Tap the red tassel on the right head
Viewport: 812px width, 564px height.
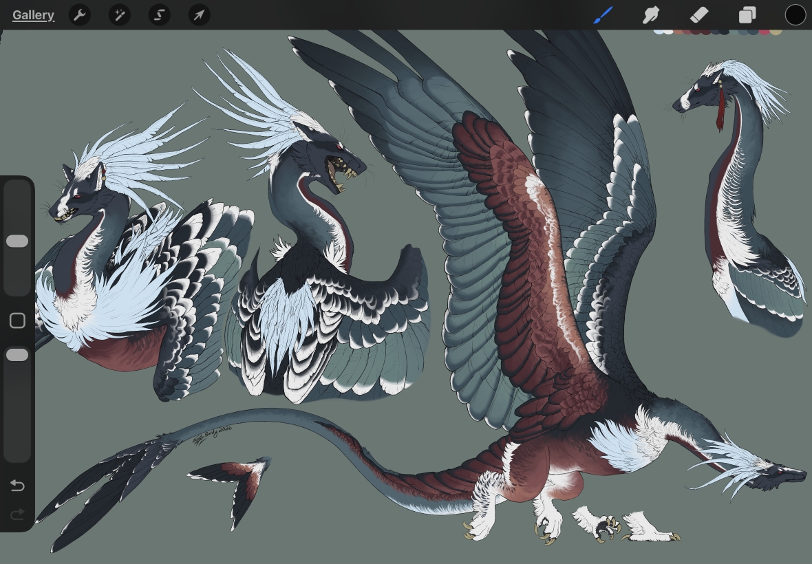tap(720, 110)
